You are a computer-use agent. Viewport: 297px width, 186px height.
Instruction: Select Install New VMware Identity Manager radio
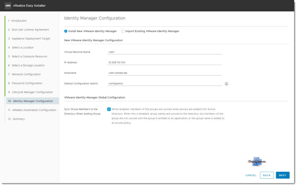(x=66, y=31)
